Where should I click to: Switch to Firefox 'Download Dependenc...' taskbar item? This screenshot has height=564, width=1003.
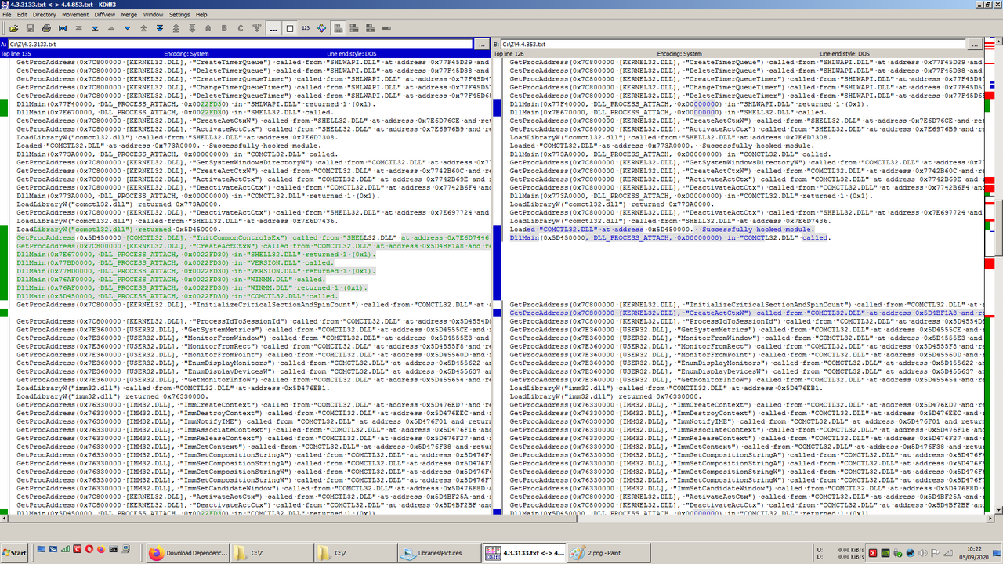[187, 553]
